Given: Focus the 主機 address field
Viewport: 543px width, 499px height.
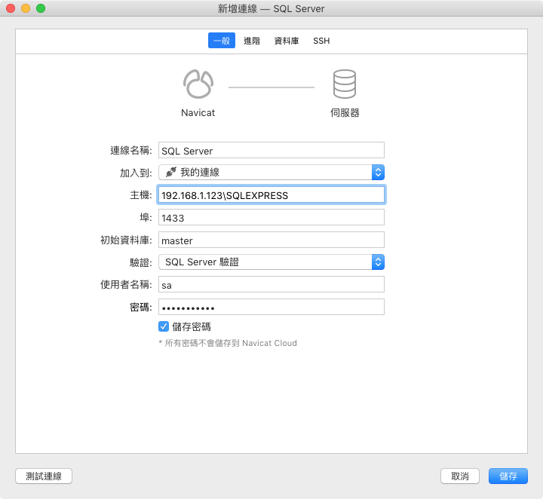Looking at the screenshot, I should (271, 195).
